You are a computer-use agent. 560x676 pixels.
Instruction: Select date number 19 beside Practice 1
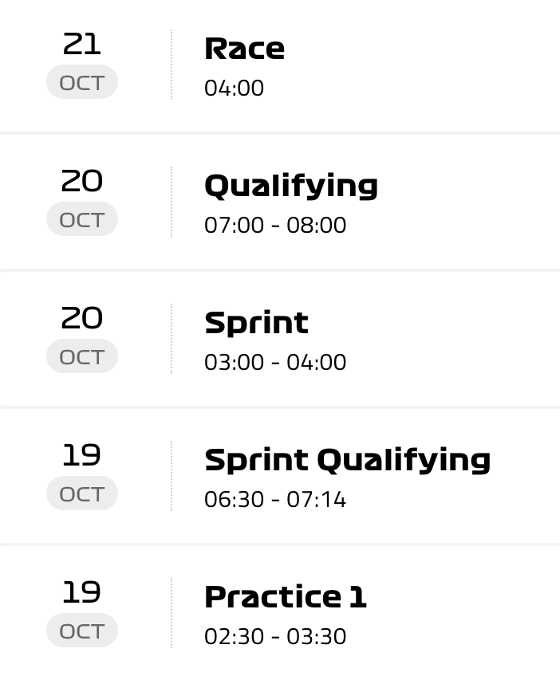(82, 593)
